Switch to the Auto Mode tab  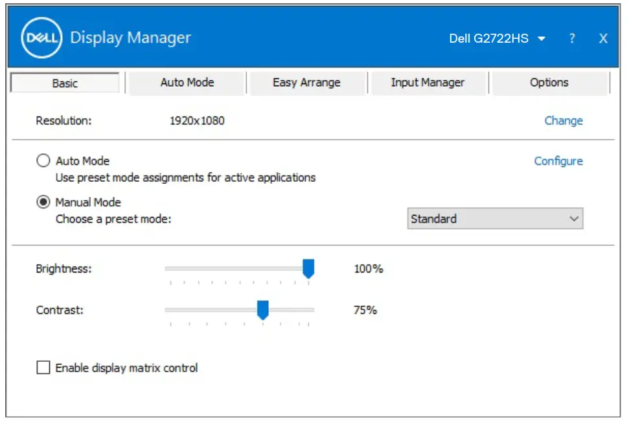[187, 82]
